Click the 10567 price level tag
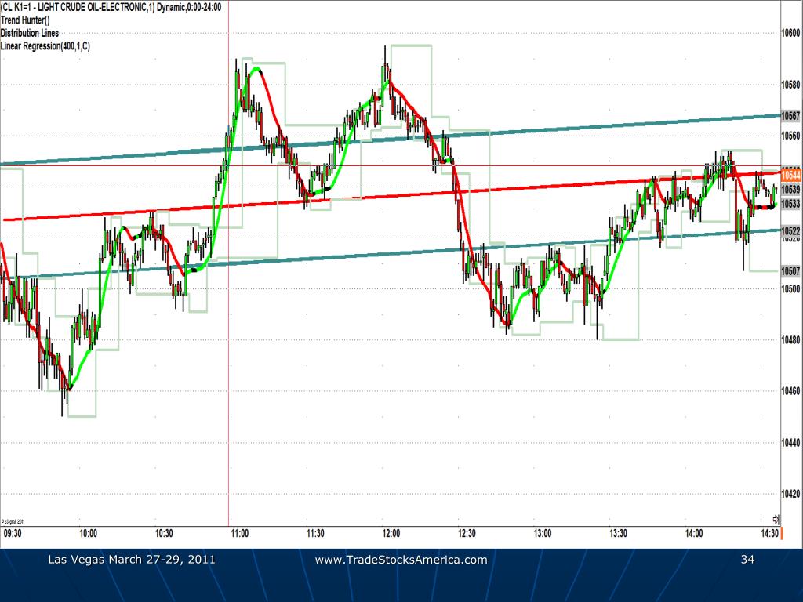The width and height of the screenshot is (803, 602). pos(791,114)
